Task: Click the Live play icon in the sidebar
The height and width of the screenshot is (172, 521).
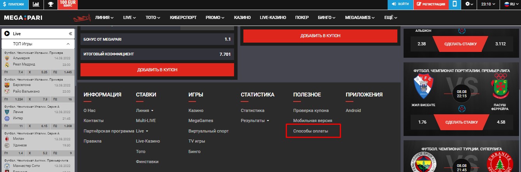Action: click(x=7, y=34)
